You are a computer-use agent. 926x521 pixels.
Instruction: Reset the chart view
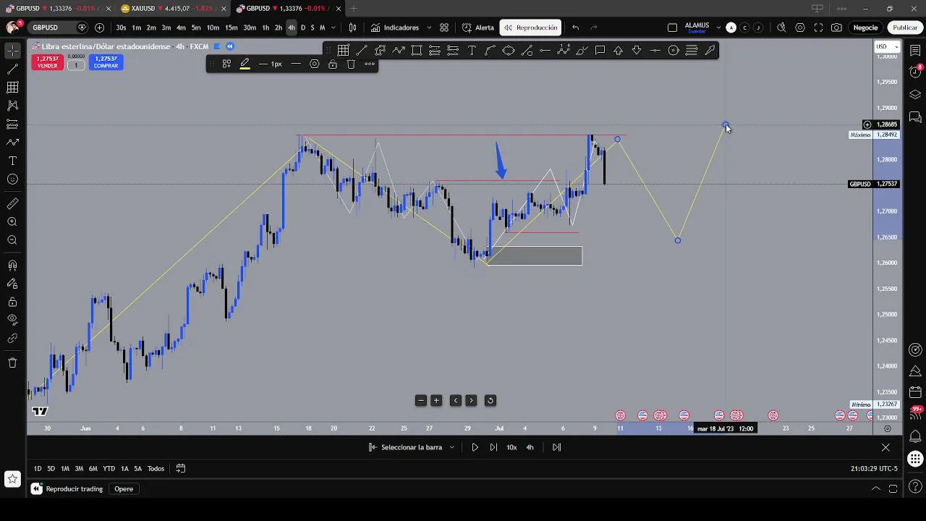490,400
